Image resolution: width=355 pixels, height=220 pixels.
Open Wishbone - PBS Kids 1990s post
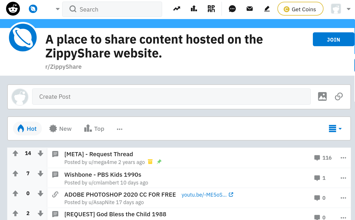(103, 175)
